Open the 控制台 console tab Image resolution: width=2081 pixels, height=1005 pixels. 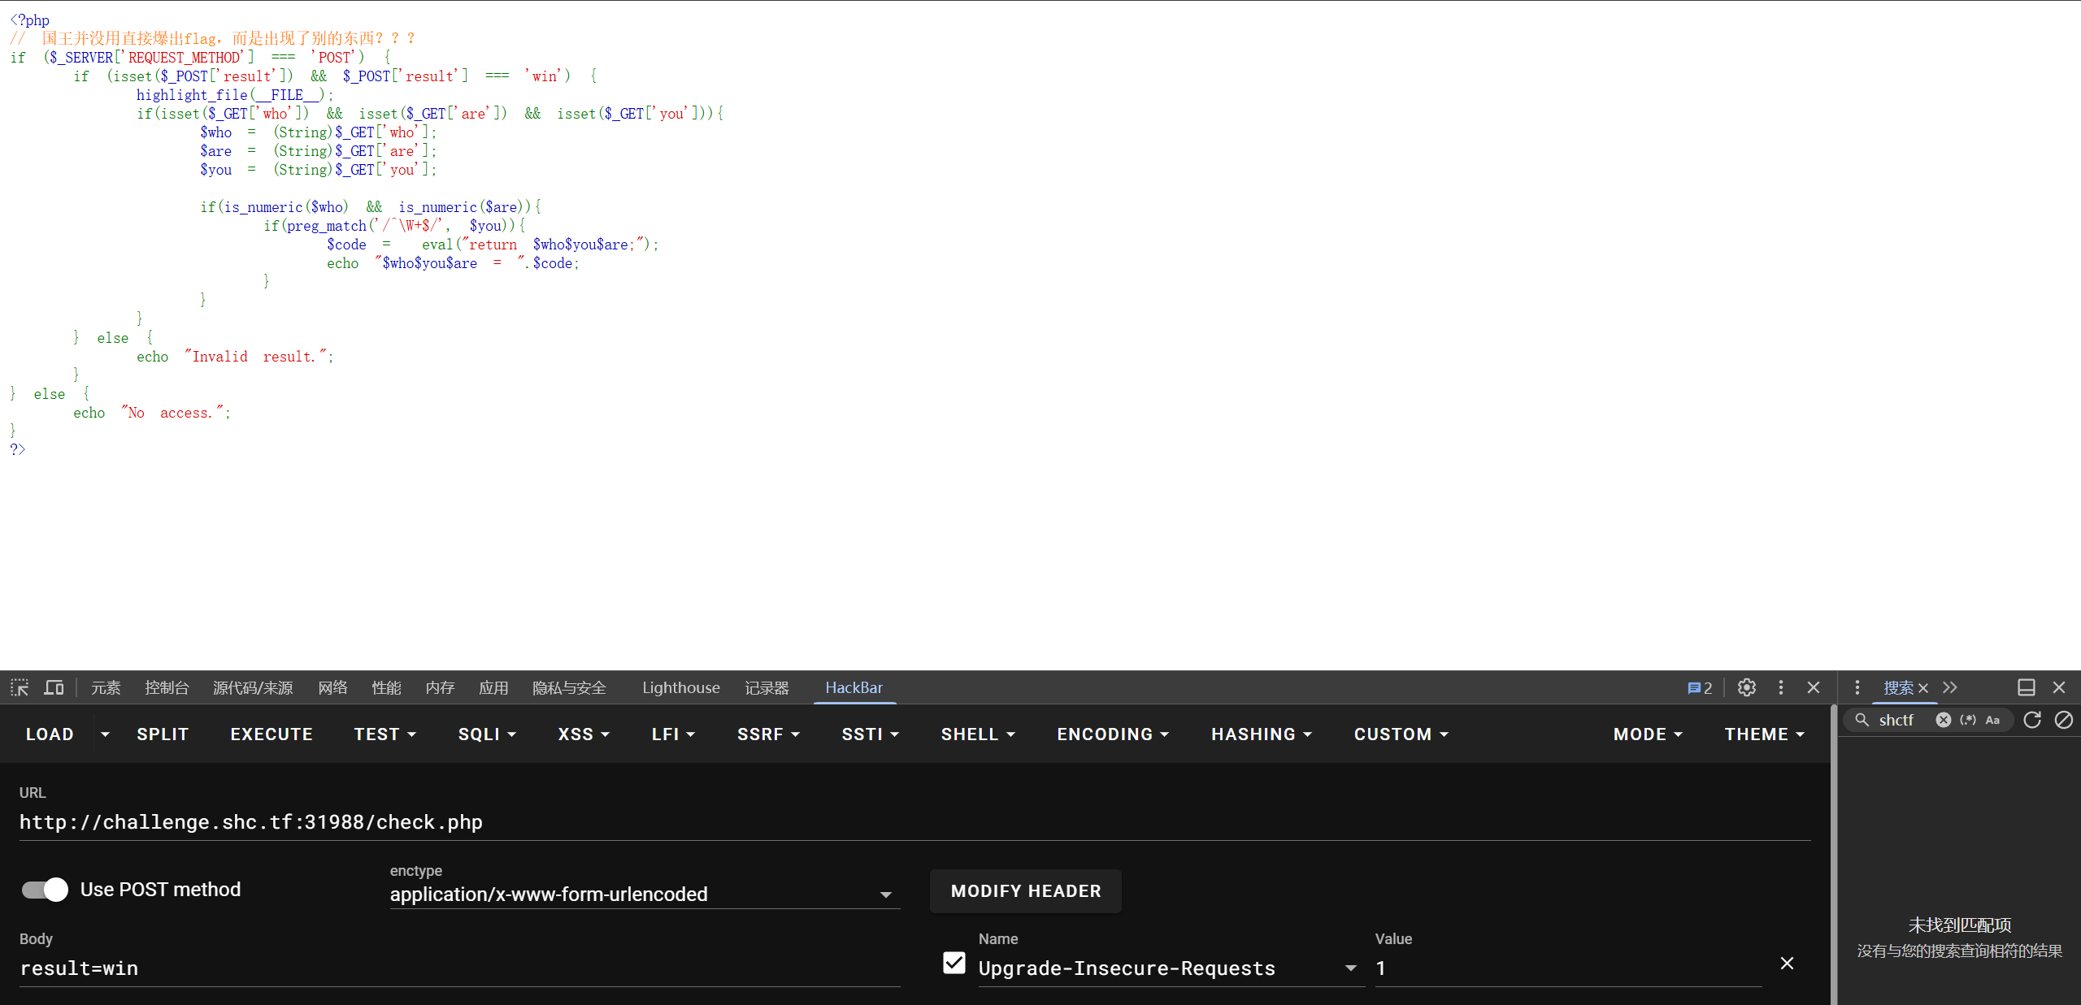167,687
